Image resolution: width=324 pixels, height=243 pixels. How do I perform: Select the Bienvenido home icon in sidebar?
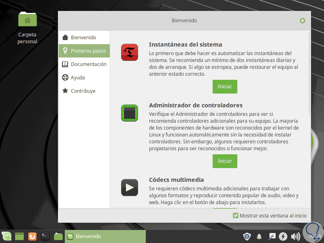pos(64,37)
